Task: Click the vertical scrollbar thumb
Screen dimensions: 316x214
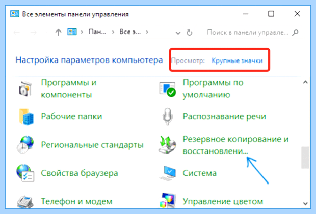Action: click(305, 158)
